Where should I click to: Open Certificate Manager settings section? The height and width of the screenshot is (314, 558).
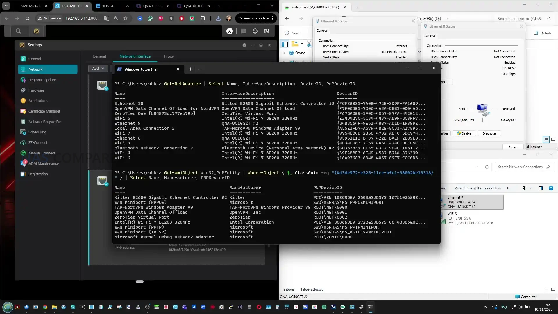point(44,111)
